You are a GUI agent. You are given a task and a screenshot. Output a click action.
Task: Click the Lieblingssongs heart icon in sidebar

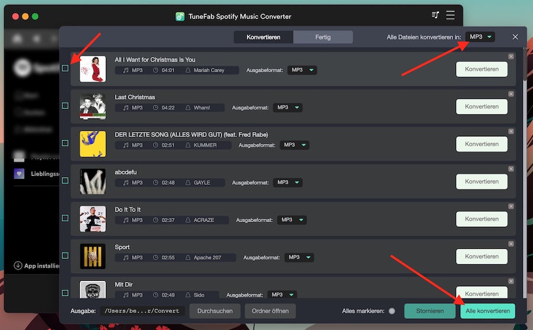coord(19,174)
